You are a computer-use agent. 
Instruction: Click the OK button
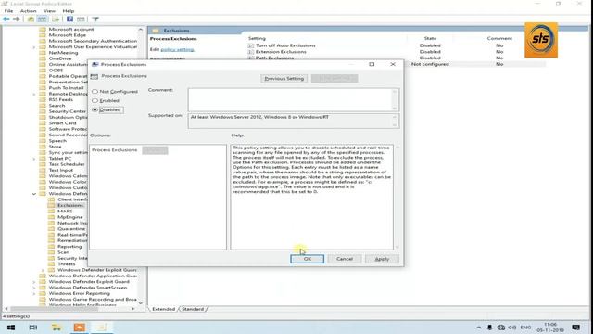pos(307,259)
